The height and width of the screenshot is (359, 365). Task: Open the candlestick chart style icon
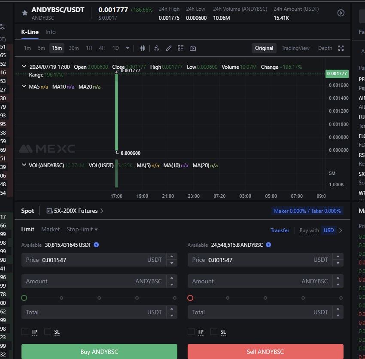[x=143, y=48]
